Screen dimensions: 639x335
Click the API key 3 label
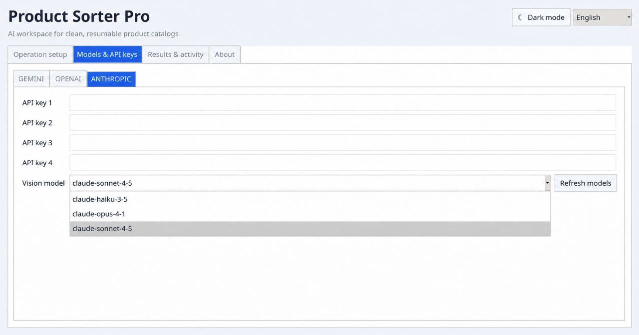click(37, 143)
